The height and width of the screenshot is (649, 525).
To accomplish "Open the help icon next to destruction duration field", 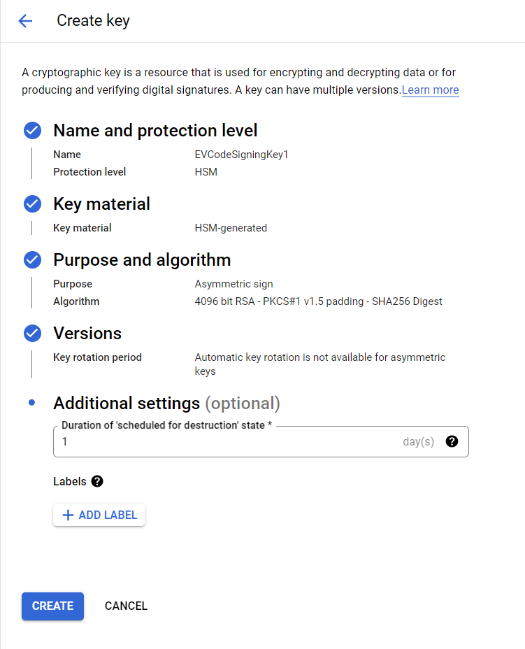I will (x=452, y=441).
